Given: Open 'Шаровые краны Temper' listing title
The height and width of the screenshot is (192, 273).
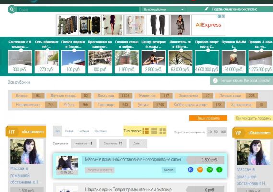Looking at the screenshot, I should click(128, 189).
